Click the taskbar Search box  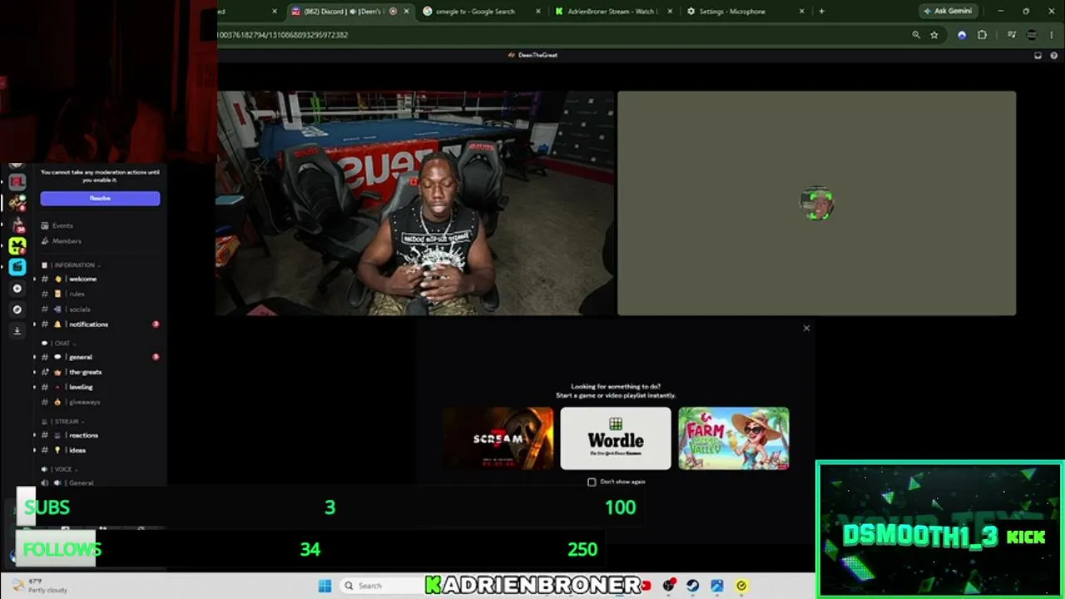(x=381, y=586)
